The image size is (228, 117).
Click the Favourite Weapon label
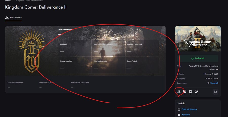[15, 83]
